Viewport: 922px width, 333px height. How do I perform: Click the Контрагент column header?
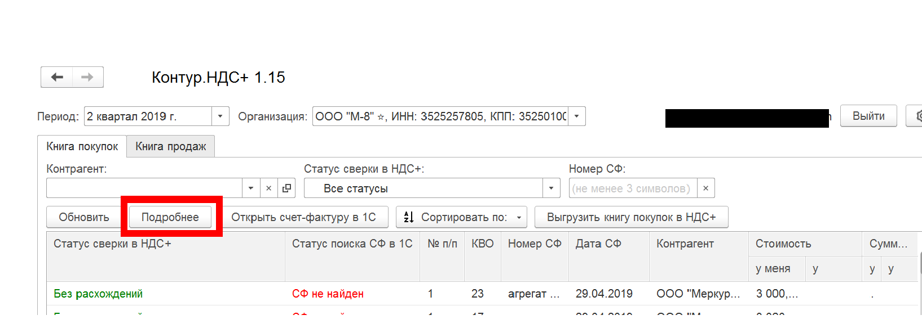pos(699,256)
